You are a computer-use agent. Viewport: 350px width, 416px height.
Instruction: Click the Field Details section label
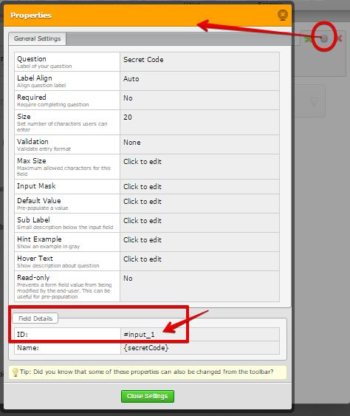pyautogui.click(x=35, y=318)
